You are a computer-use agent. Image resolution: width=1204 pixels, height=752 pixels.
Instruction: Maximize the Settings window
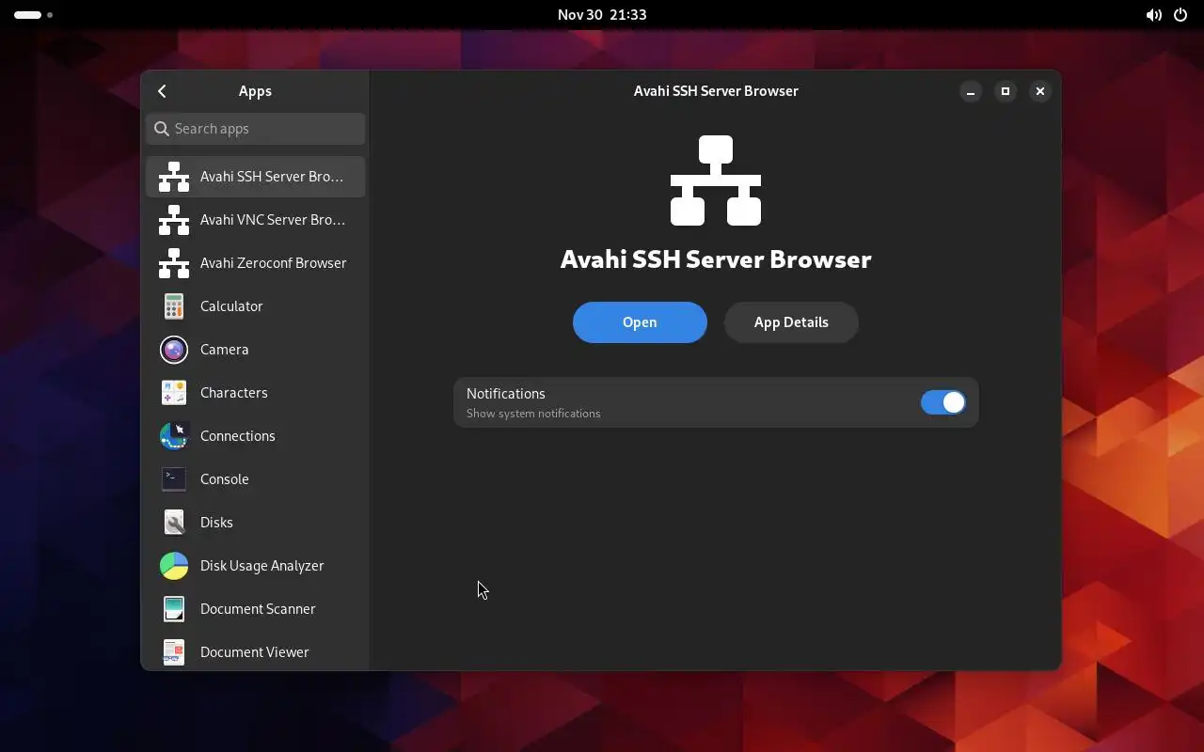pyautogui.click(x=1006, y=91)
